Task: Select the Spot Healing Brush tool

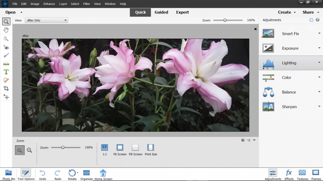Action: click(x=6, y=80)
